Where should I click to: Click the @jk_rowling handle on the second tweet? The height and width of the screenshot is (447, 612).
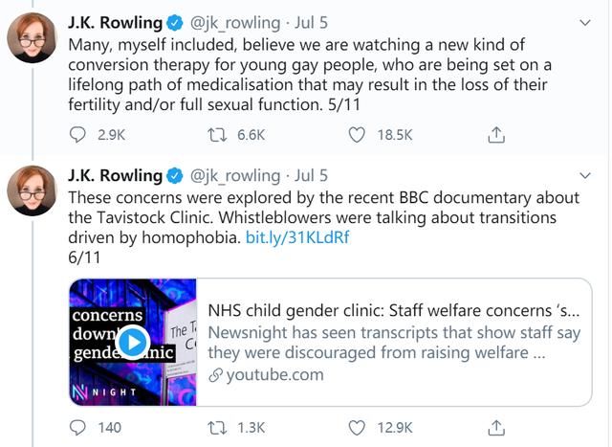[x=235, y=175]
